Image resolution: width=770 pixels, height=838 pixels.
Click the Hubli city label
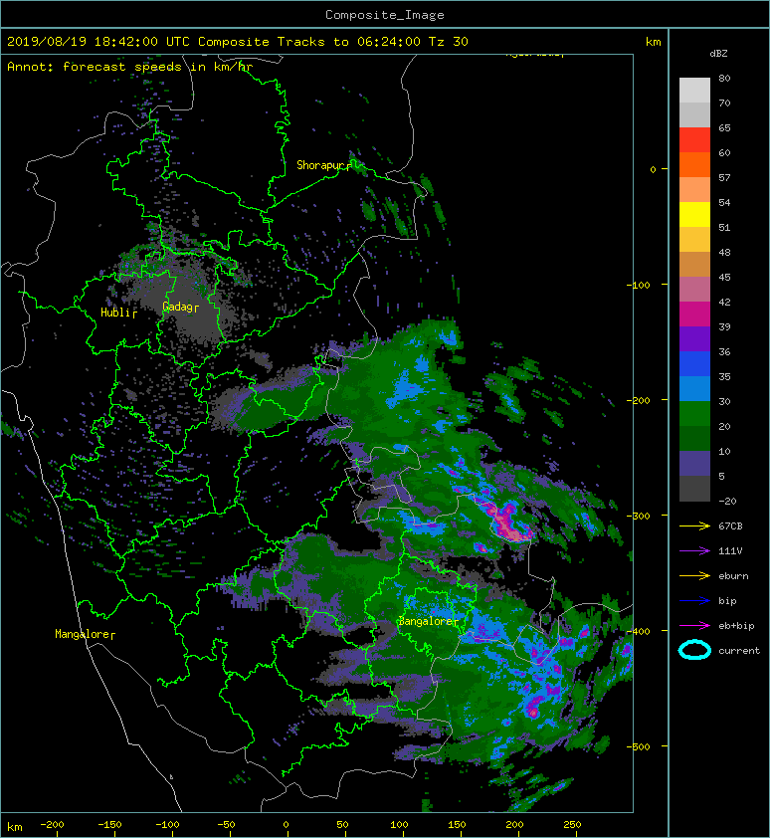118,313
